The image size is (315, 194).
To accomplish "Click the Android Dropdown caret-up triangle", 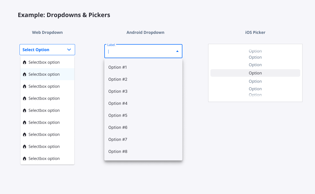I will [177, 51].
